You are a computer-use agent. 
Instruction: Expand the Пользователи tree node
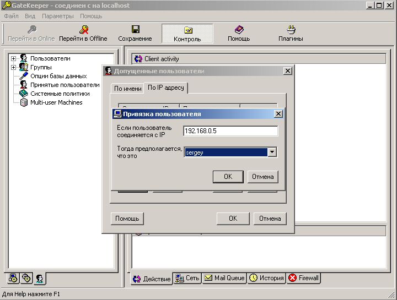coord(13,59)
